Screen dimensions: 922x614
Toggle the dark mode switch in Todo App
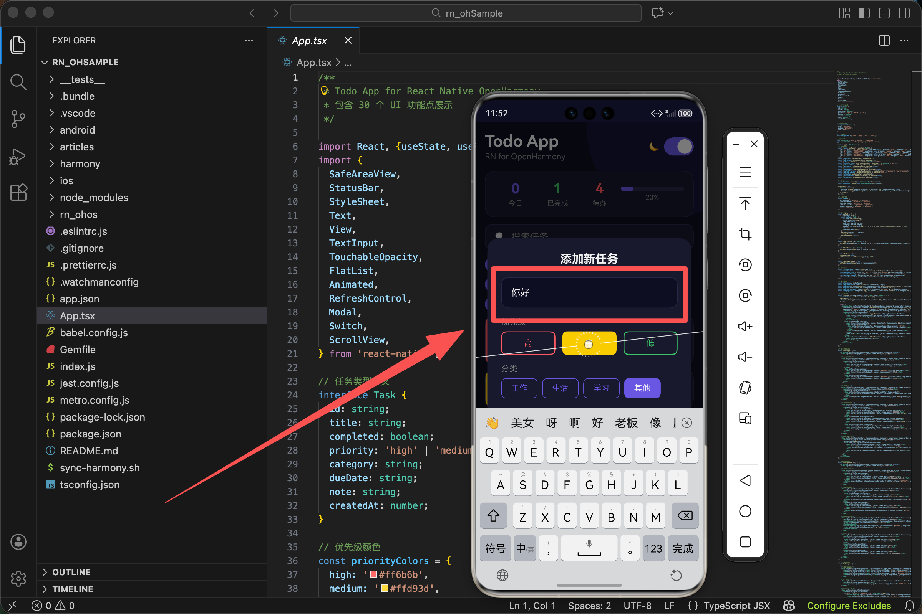point(678,147)
